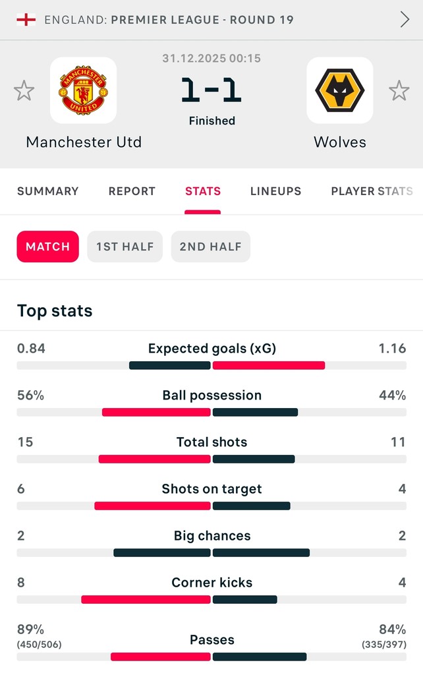Click the Expected goals (xG) label
This screenshot has height=675, width=423.
tap(211, 349)
